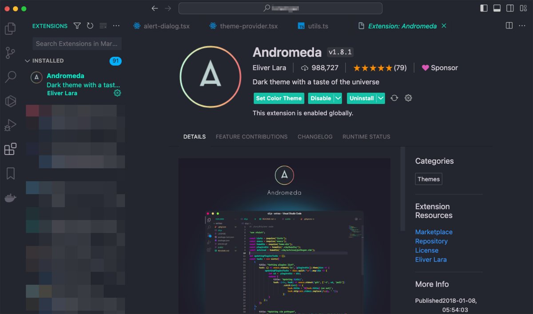533x314 pixels.
Task: Click the 91 installed count badge
Action: pyautogui.click(x=115, y=61)
